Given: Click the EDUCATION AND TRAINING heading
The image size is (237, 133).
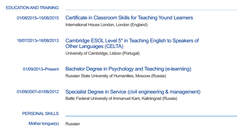Looking at the screenshot, I should click(x=32, y=8).
